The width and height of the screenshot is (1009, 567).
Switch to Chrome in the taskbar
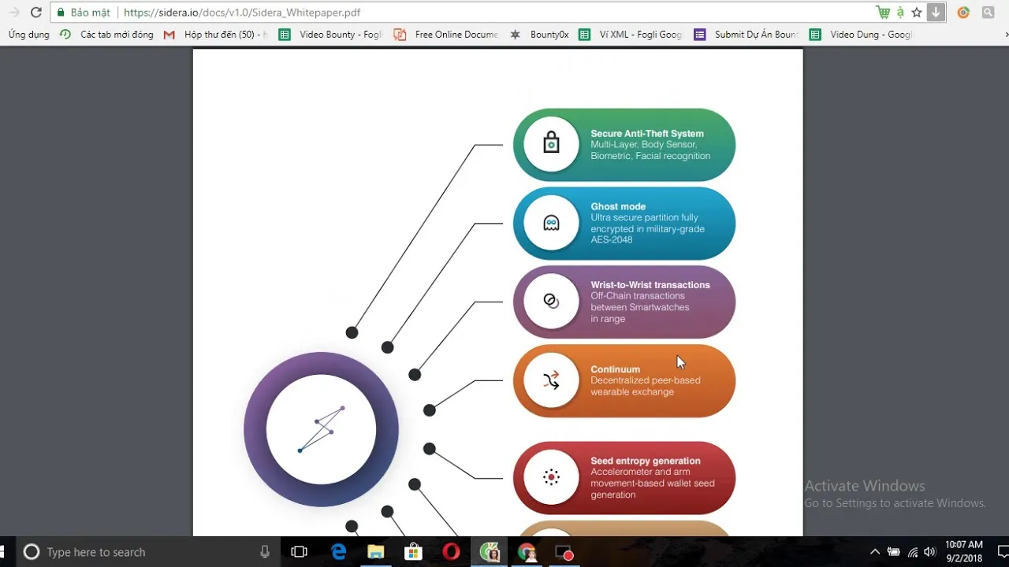click(527, 552)
